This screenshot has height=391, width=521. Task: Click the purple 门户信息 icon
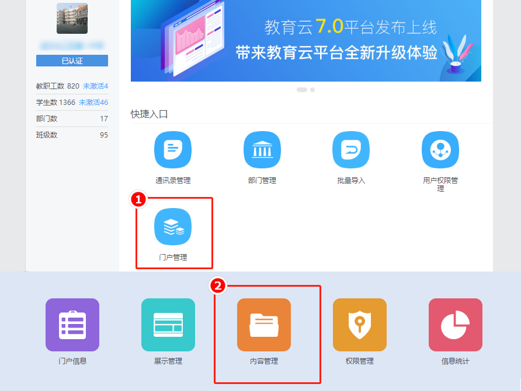pyautogui.click(x=72, y=325)
